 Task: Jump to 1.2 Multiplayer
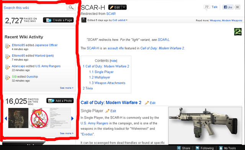100,77
